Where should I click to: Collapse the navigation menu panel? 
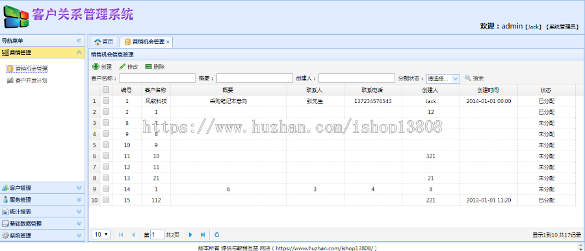[79, 41]
